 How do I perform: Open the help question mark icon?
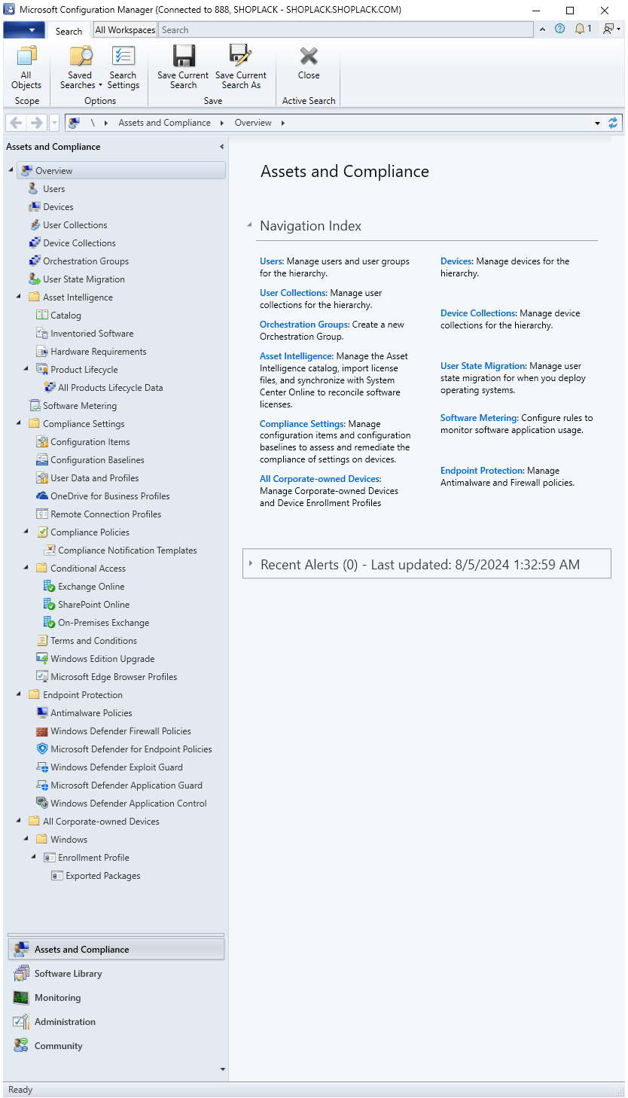tap(559, 29)
